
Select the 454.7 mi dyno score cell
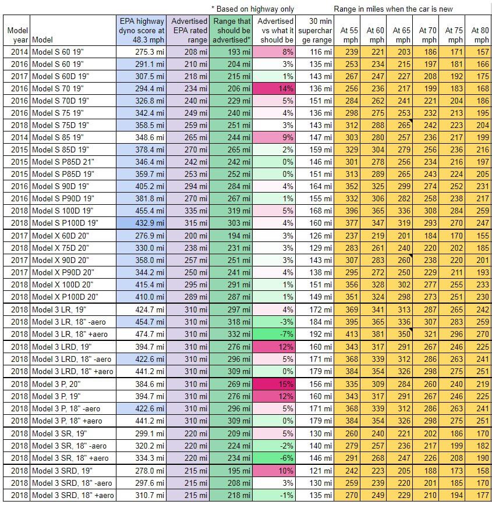141,322
